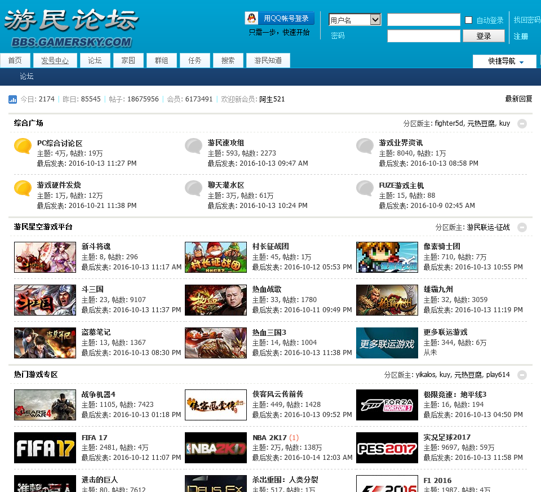Open the 斗三国 game thumbnail

click(45, 300)
